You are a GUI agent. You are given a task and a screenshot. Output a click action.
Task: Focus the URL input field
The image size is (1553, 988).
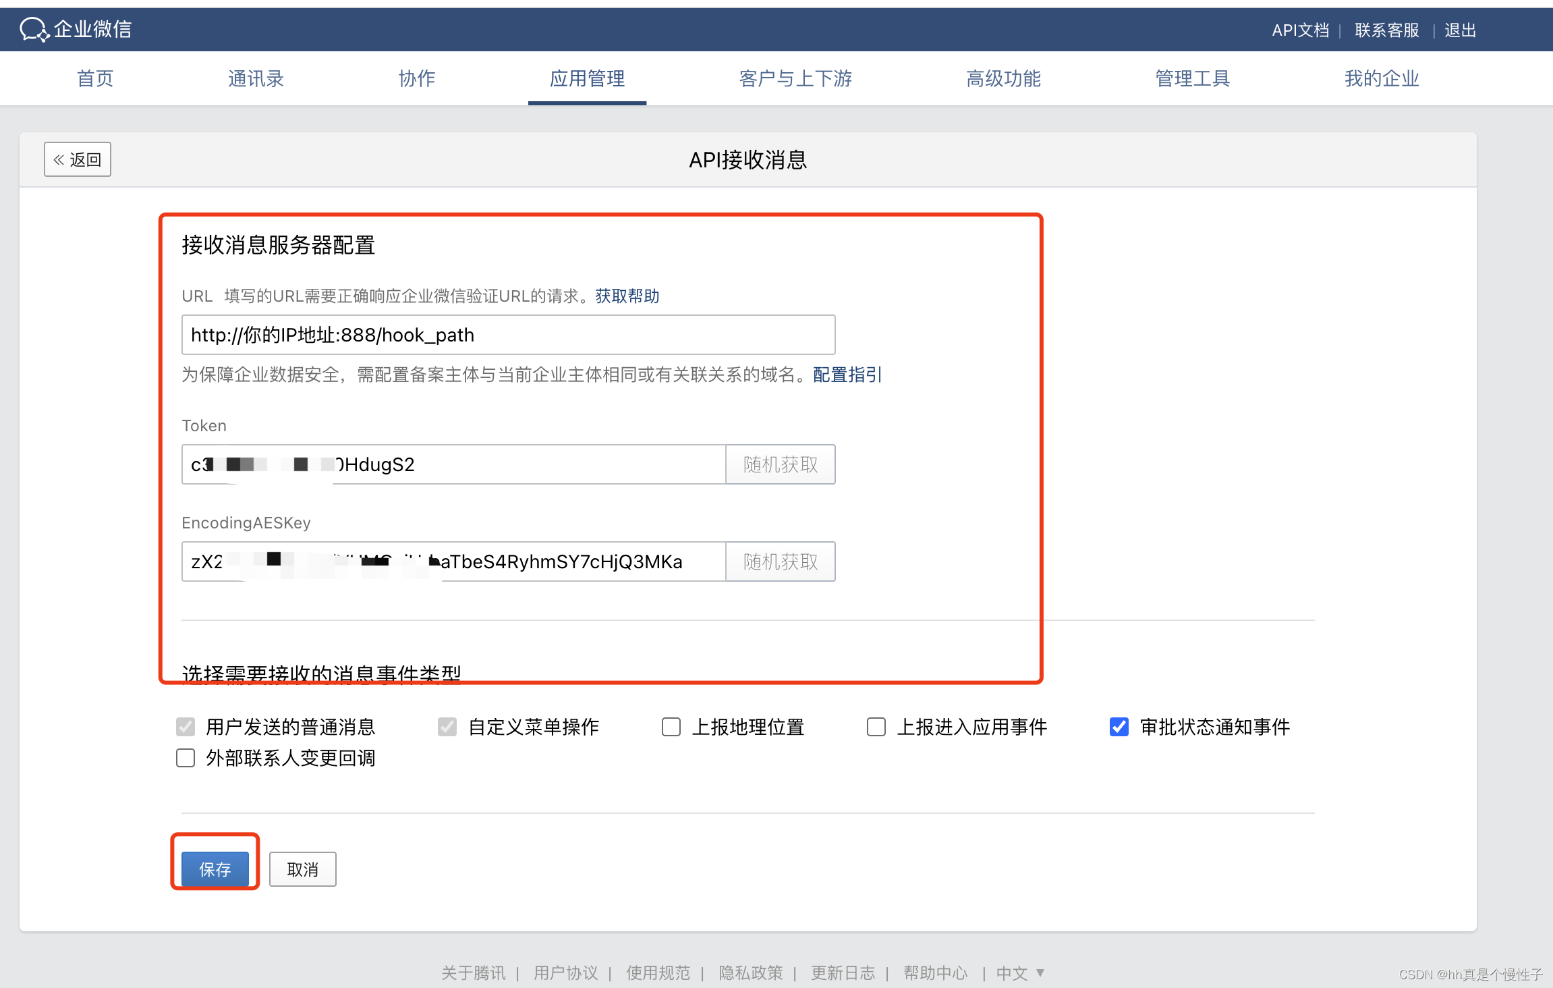507,335
